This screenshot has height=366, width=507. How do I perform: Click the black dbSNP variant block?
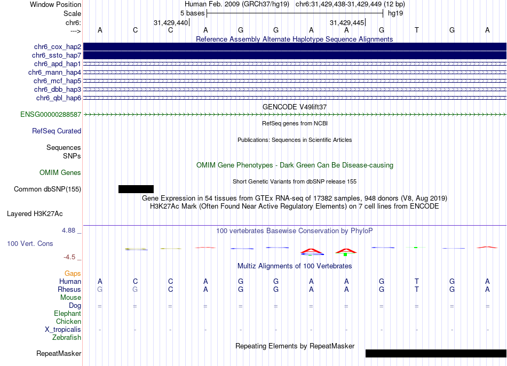pos(136,189)
